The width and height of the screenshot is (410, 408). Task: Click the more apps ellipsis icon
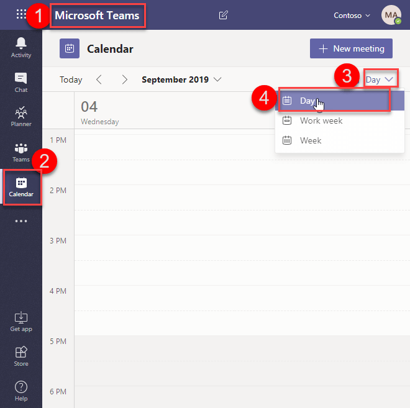[x=20, y=220]
